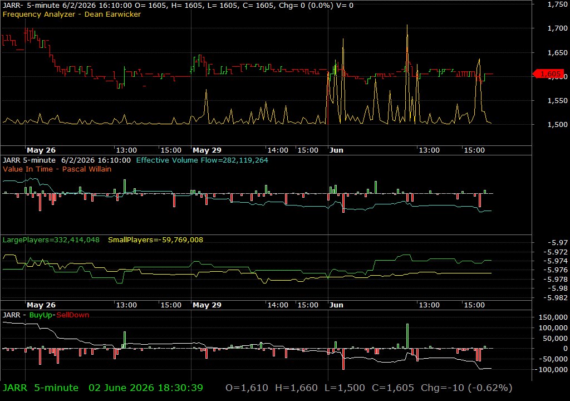Viewport: 570px width, 401px height.
Task: Click the C=1,605 status bar value
Action: 393,388
